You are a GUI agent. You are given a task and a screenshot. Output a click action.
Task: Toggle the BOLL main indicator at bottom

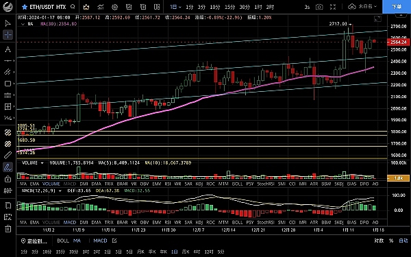click(63, 241)
